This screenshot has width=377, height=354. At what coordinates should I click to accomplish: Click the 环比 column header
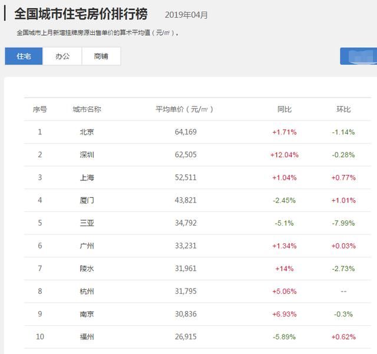pos(343,110)
